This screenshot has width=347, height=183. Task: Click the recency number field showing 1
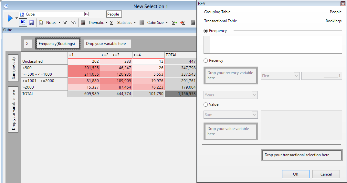click(322, 76)
